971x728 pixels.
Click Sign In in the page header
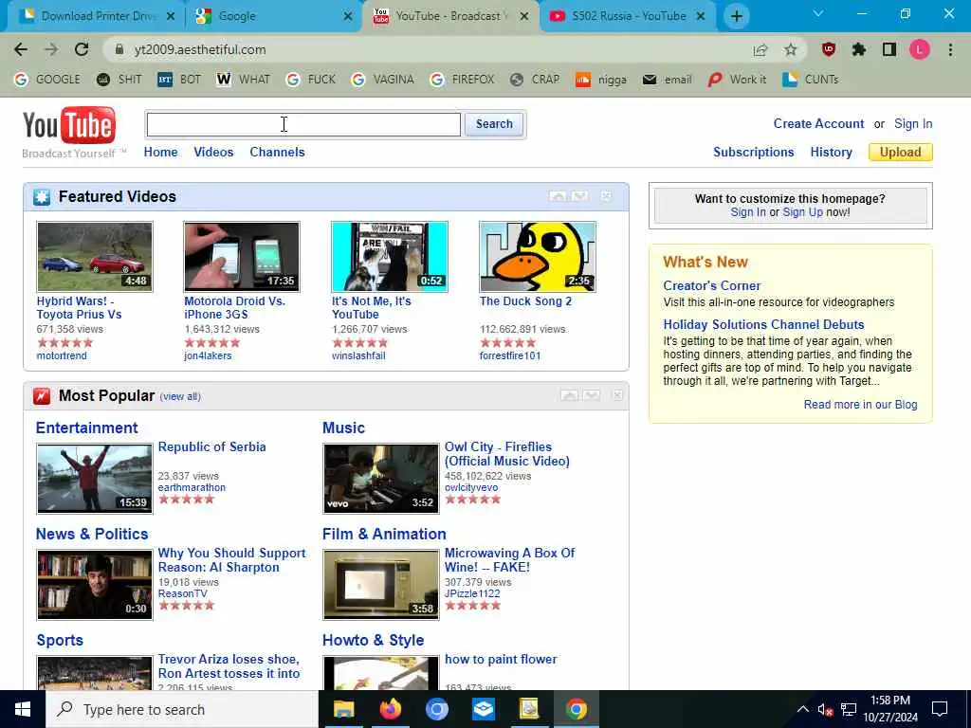[x=913, y=124]
